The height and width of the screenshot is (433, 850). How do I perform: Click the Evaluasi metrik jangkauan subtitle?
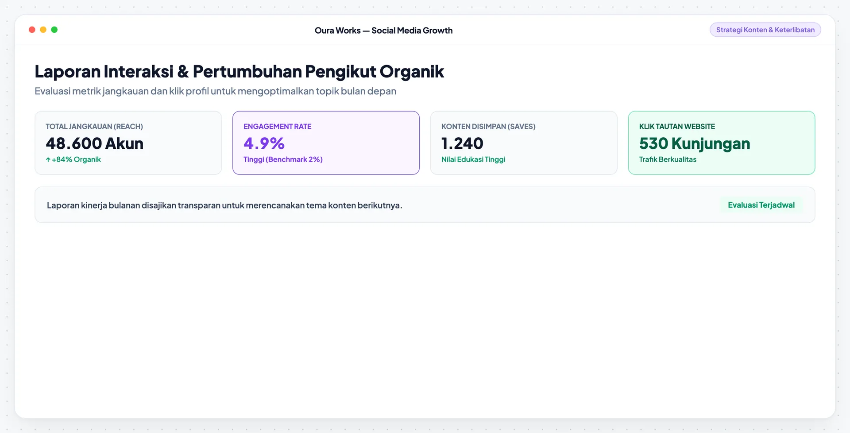[x=215, y=91]
